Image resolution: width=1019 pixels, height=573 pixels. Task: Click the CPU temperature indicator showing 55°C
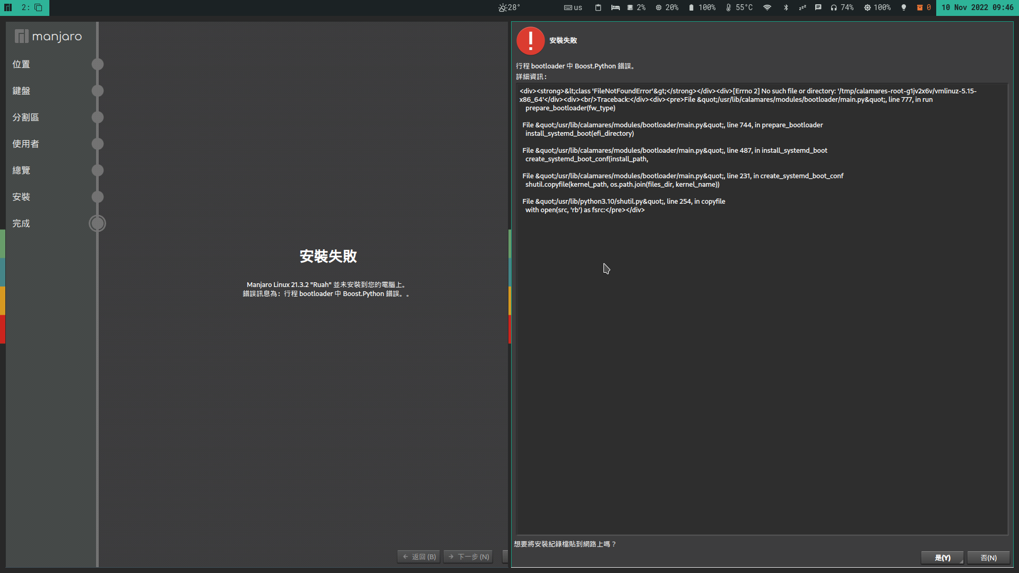(x=739, y=7)
